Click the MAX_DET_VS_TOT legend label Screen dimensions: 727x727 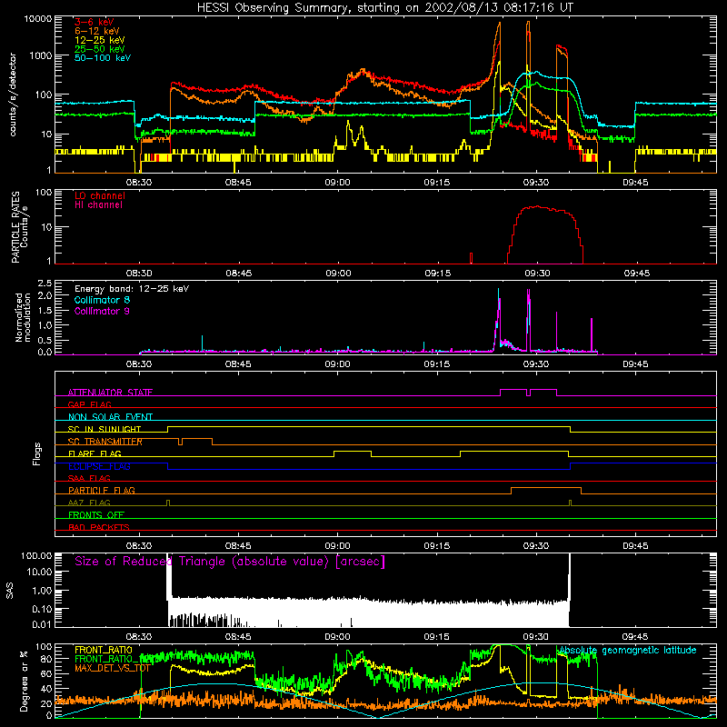(112, 668)
